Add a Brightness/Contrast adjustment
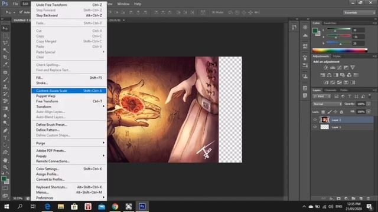378x212 pixels. [x=325, y=68]
